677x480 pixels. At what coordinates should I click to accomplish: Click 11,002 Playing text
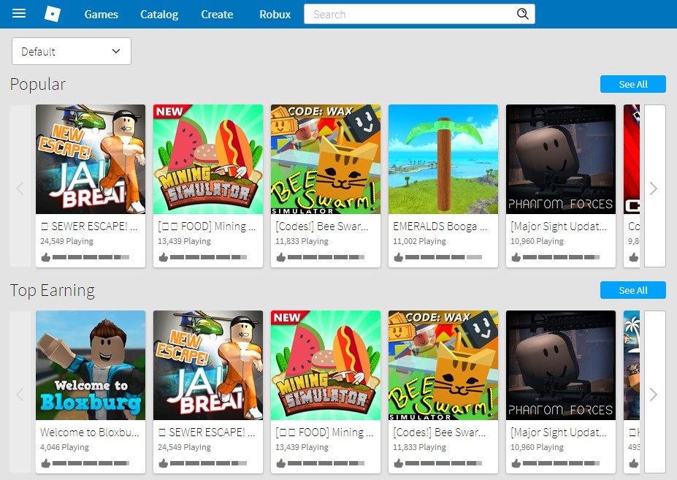(x=419, y=241)
